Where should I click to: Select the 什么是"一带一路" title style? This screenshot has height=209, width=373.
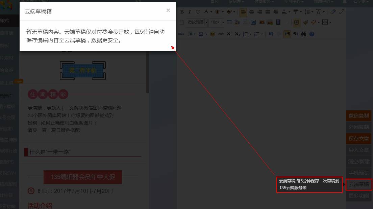83,152
